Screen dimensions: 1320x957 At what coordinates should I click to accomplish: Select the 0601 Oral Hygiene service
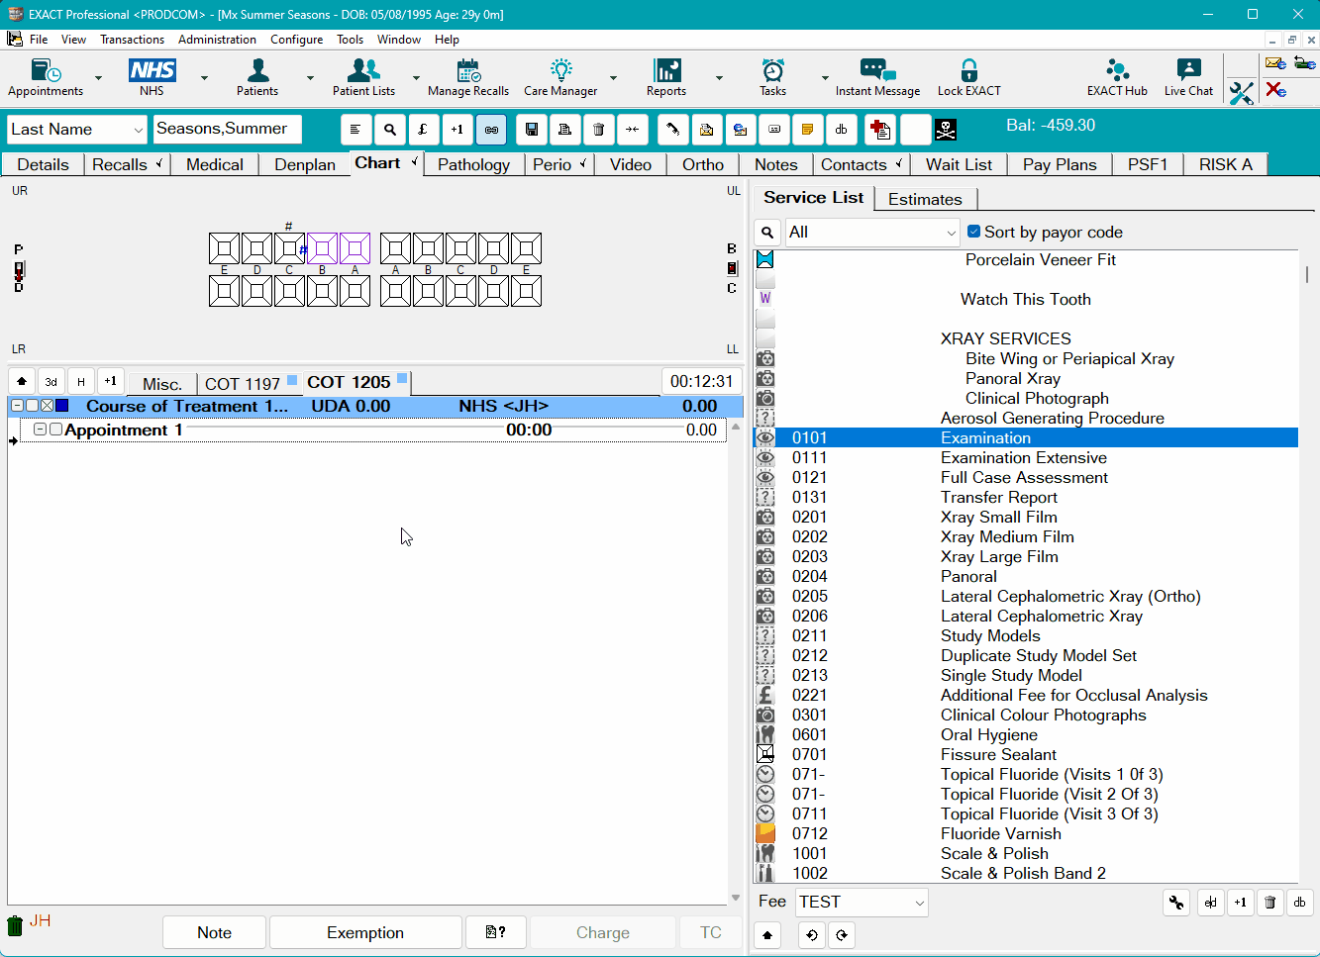1026,734
